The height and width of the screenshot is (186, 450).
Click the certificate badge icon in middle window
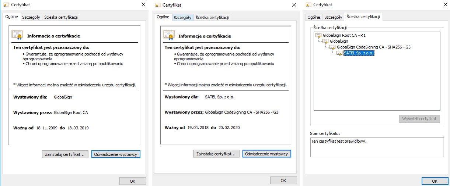[x=169, y=35]
